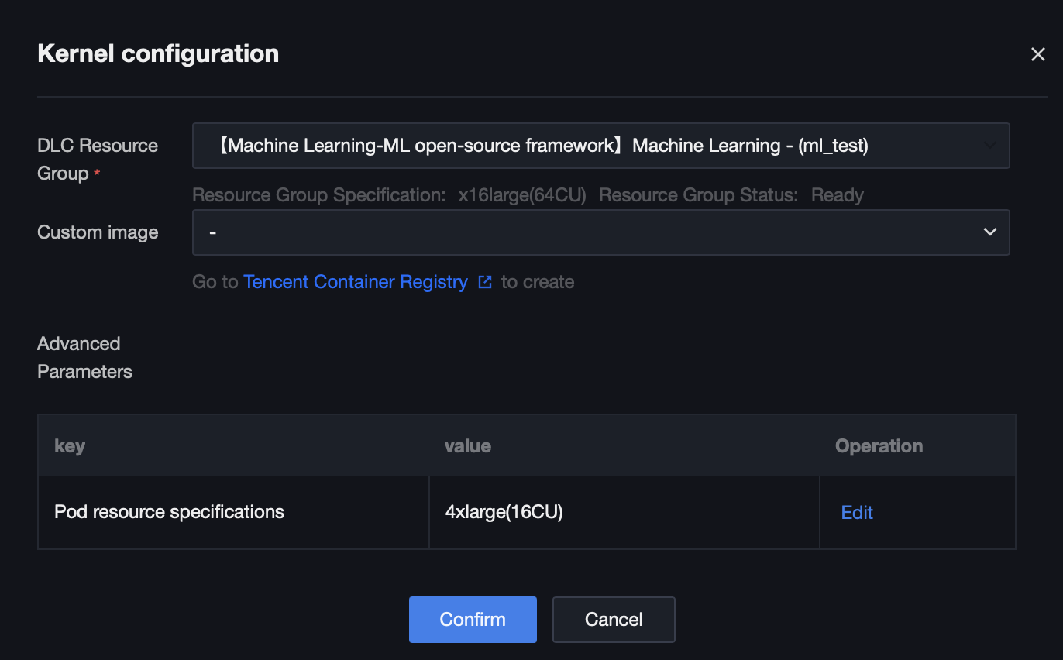The height and width of the screenshot is (660, 1063).
Task: Click the Operation column header
Action: pos(879,445)
